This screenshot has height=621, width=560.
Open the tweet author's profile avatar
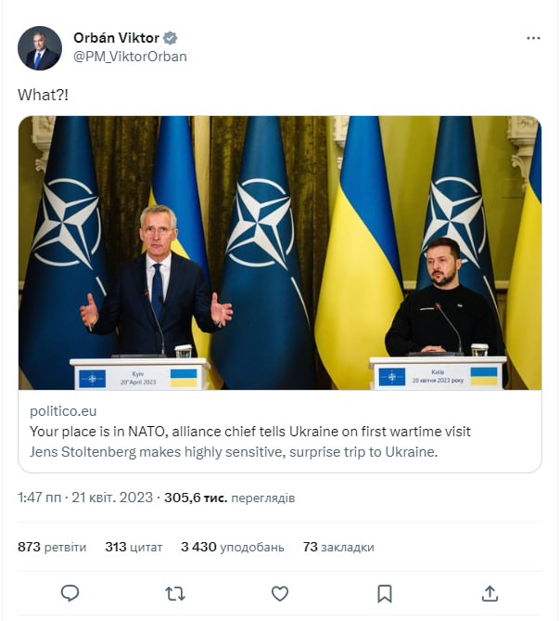click(x=40, y=48)
